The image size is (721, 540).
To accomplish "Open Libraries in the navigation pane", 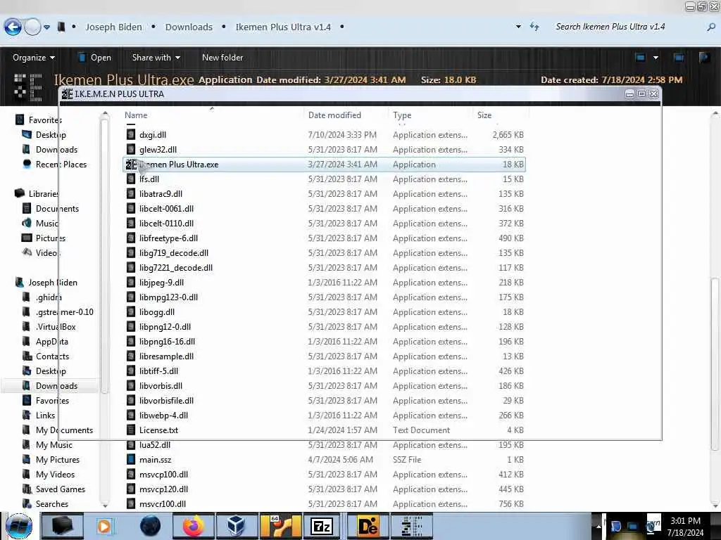I will (x=44, y=194).
